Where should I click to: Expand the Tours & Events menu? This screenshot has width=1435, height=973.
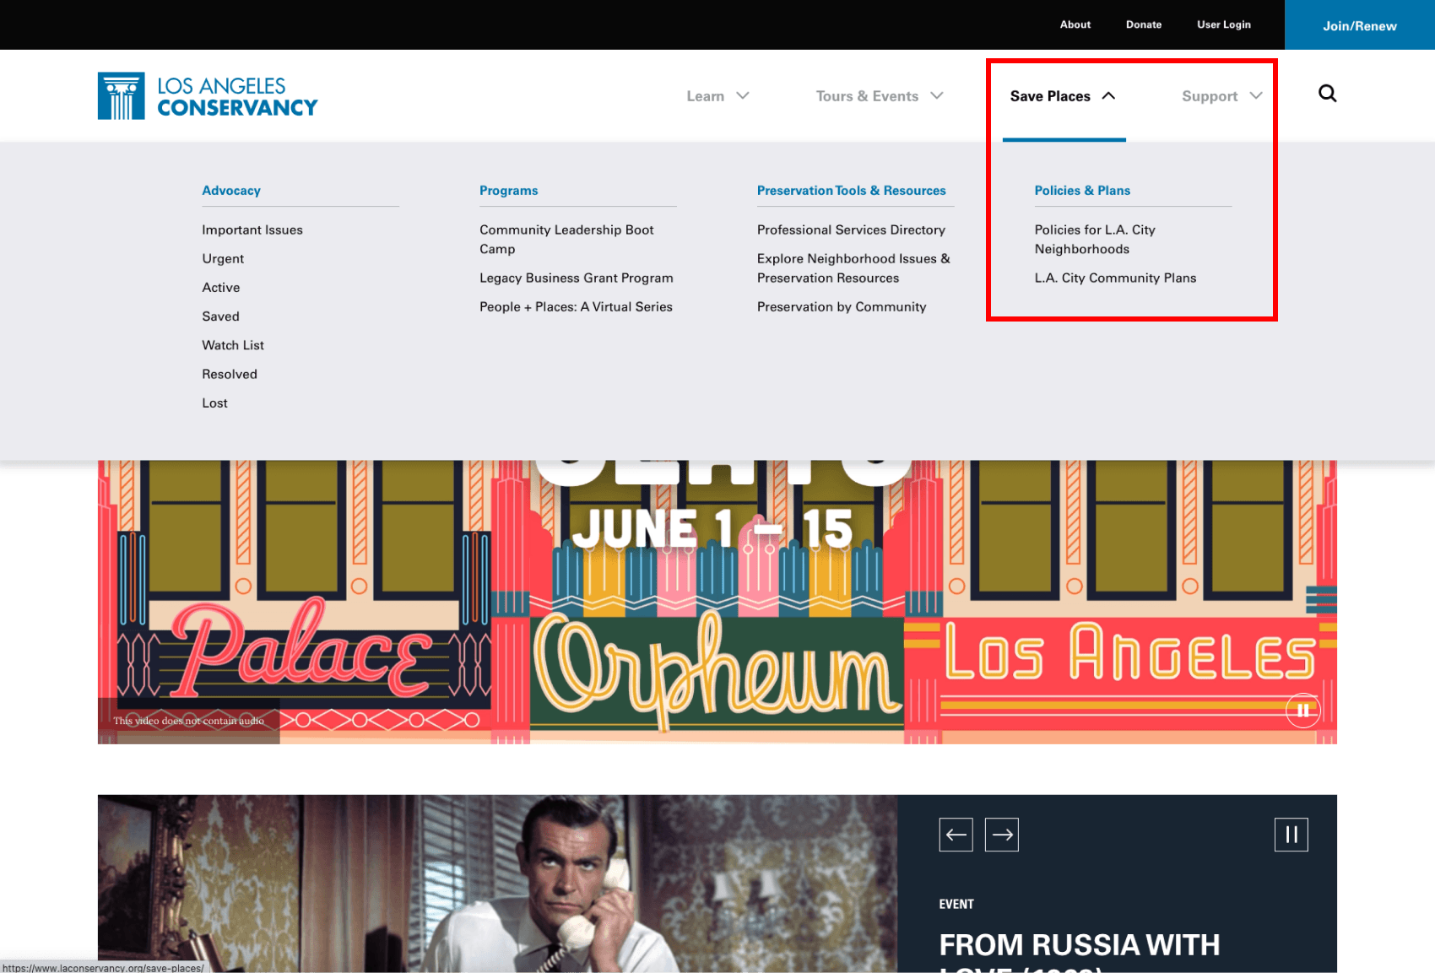tap(880, 96)
